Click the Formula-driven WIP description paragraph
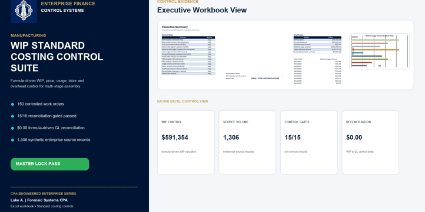The height and width of the screenshot is (212, 425). (48, 83)
